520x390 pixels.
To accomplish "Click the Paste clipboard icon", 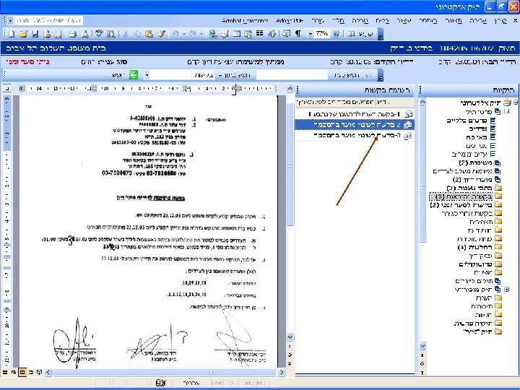I will pyautogui.click(x=149, y=34).
